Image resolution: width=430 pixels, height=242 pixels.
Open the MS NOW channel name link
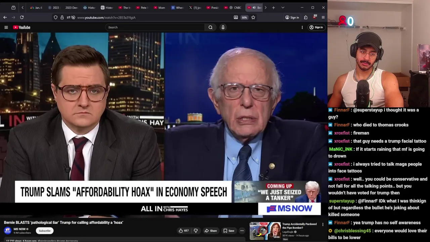click(x=19, y=229)
